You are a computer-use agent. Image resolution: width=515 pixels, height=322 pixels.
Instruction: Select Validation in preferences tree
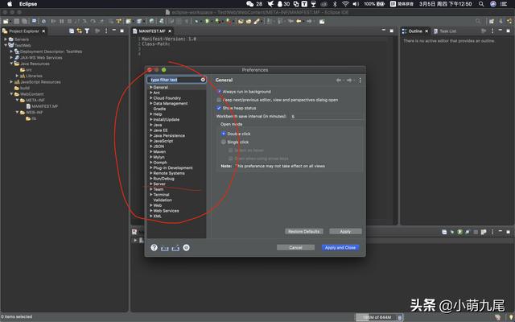(x=163, y=200)
